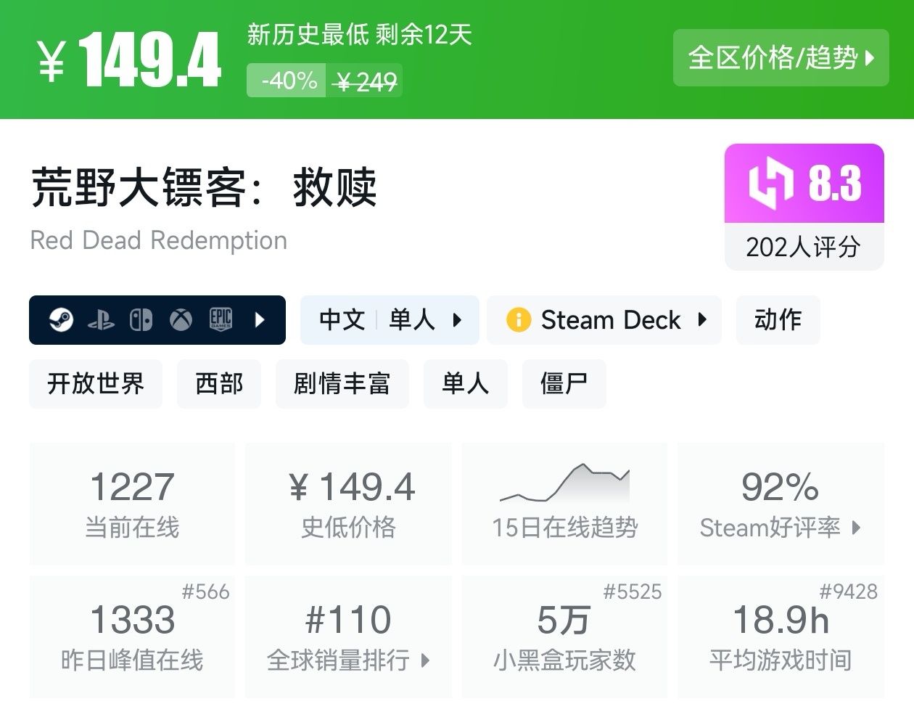914x712 pixels.
Task: Tap the -40% discount badge
Action: tap(289, 81)
